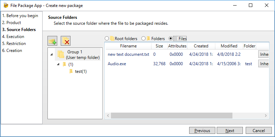Viewport: 275px width, 137px height.
Task: Click the add folder icon with green plus
Action: click(x=52, y=41)
